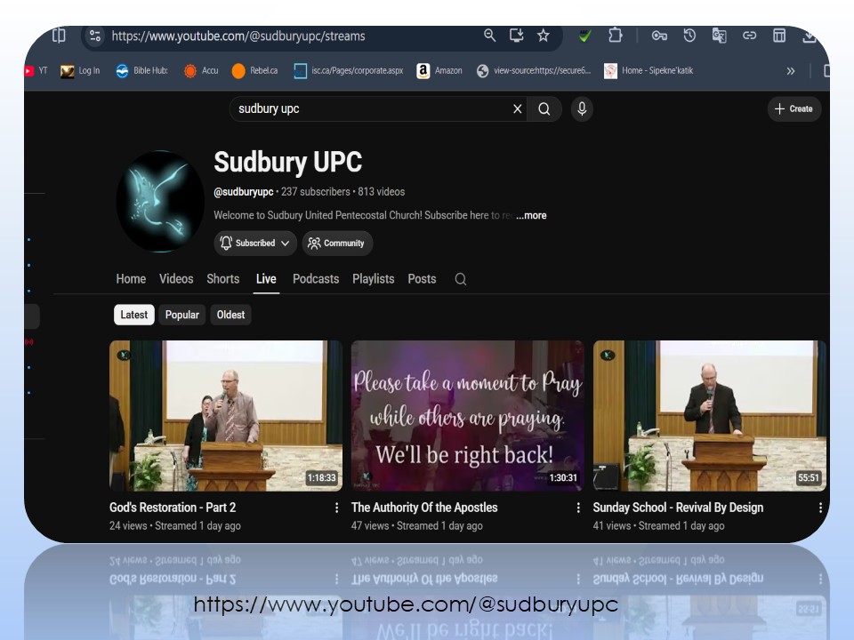854x640 pixels.
Task: Click Sunday School - Revival By Design title
Action: 678,508
